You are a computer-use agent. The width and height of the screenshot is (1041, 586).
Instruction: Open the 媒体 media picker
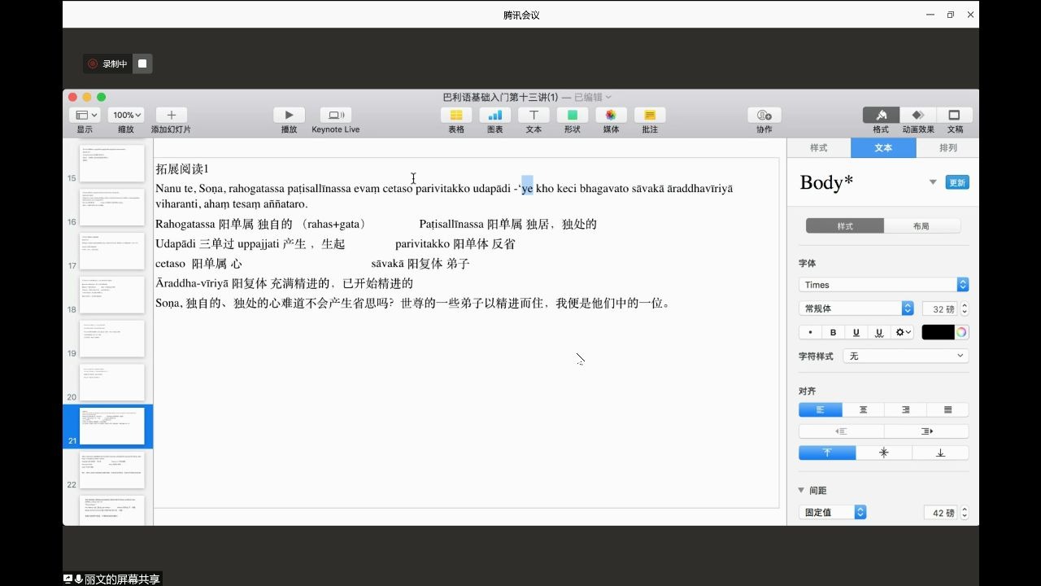611,116
